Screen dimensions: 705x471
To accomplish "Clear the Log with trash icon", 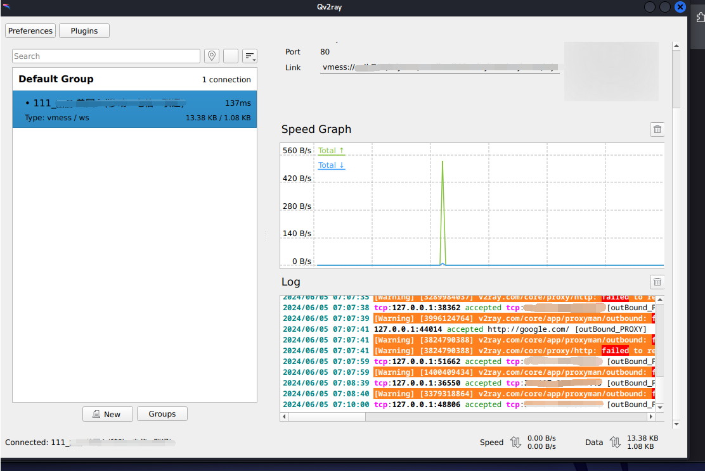I will pos(657,282).
